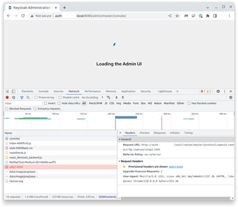Filter requests by Fetch/XHR

point(95,103)
